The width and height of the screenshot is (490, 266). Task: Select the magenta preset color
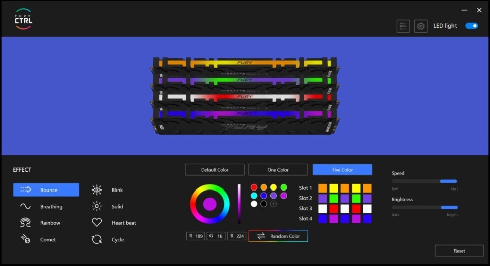point(284,196)
